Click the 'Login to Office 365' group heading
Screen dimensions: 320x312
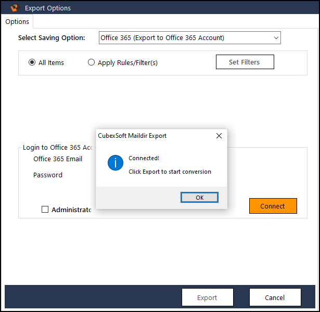click(x=58, y=148)
